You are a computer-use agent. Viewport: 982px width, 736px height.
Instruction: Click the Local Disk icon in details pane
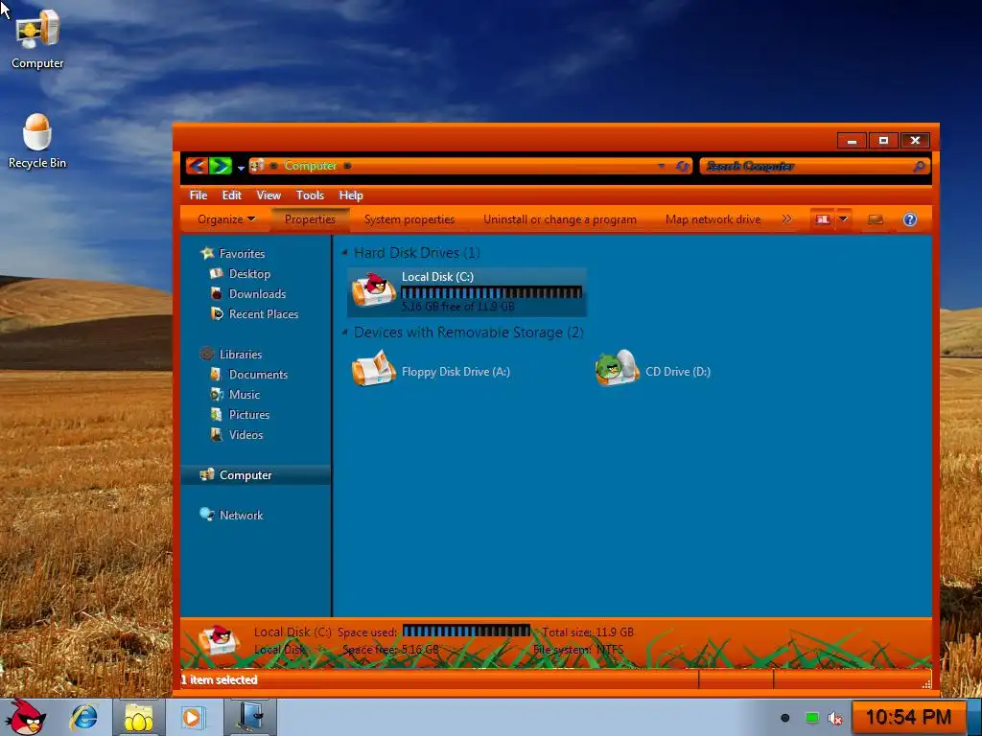219,641
